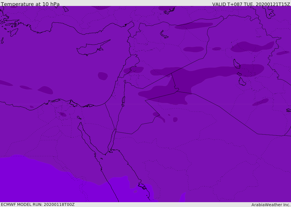The width and height of the screenshot is (291, 207).
Task: Click the ECMWF MODEL RUN label
Action: click(38, 204)
